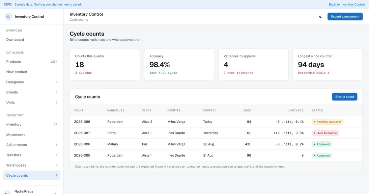Navigate to Movements section
The height and width of the screenshot is (194, 369).
point(32,135)
